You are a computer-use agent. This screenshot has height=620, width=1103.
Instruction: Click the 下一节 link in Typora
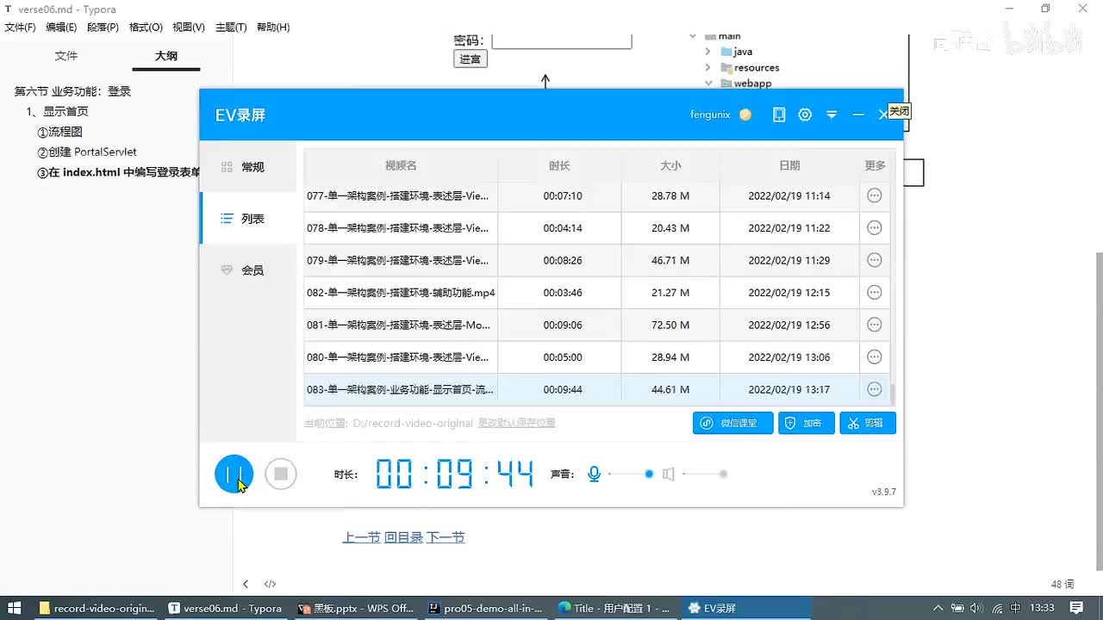446,537
